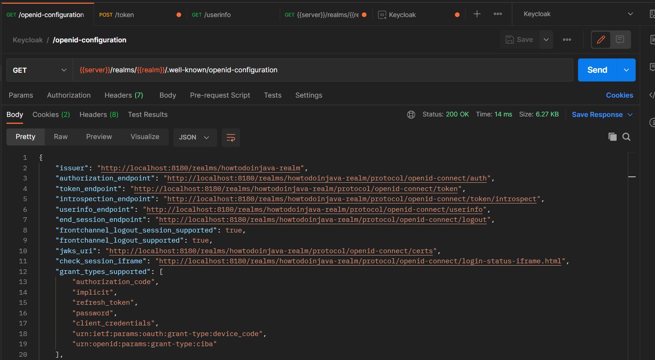The width and height of the screenshot is (655, 360).
Task: Copy response body icon
Action: (613, 137)
